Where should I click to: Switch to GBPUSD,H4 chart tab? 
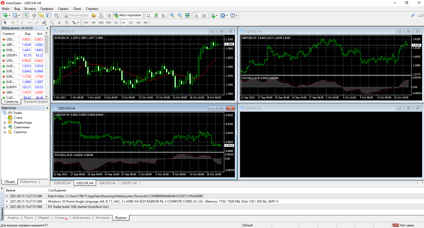coord(107,183)
